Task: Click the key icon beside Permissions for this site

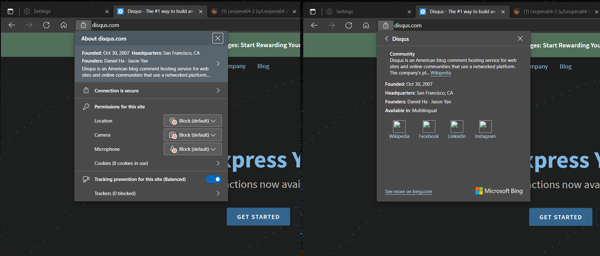Action: pos(86,107)
